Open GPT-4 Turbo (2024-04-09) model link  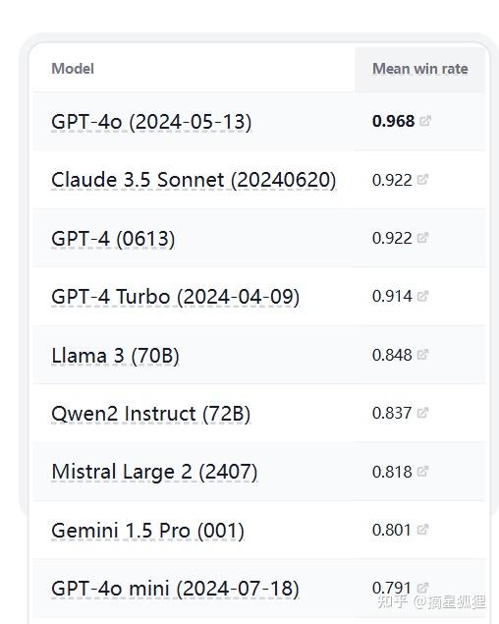pos(176,297)
